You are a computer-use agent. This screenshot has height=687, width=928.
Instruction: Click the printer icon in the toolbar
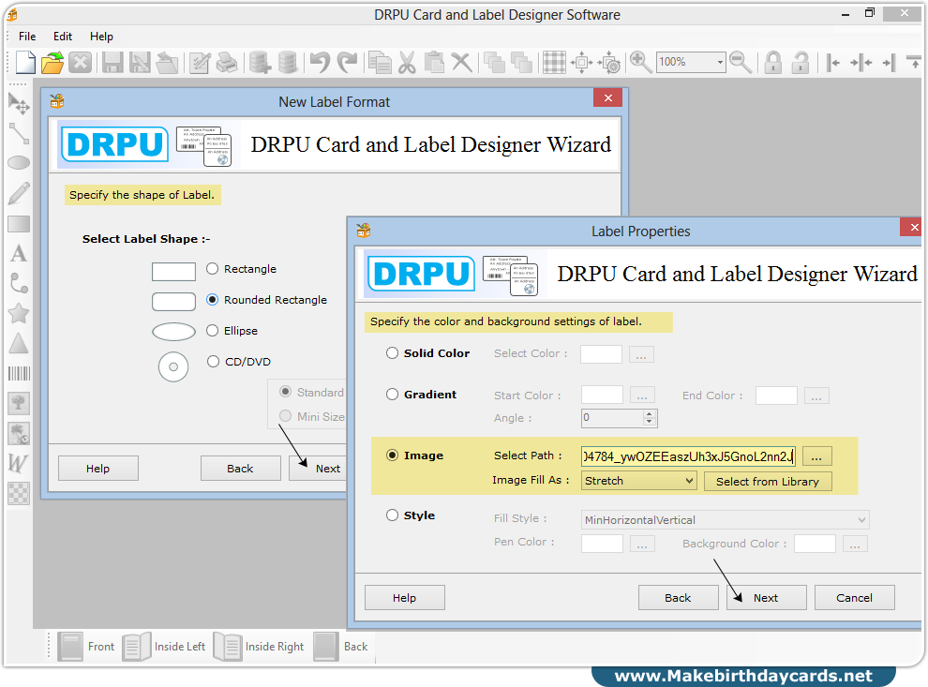click(227, 62)
